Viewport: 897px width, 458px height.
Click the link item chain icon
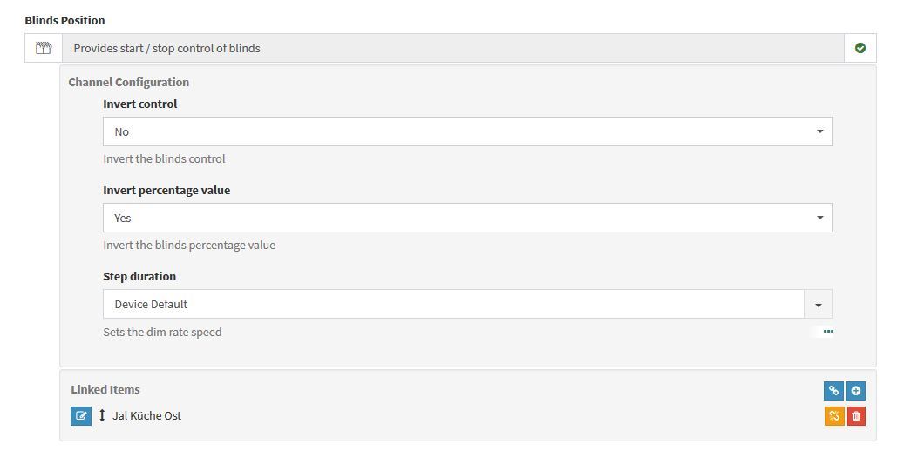click(x=834, y=391)
